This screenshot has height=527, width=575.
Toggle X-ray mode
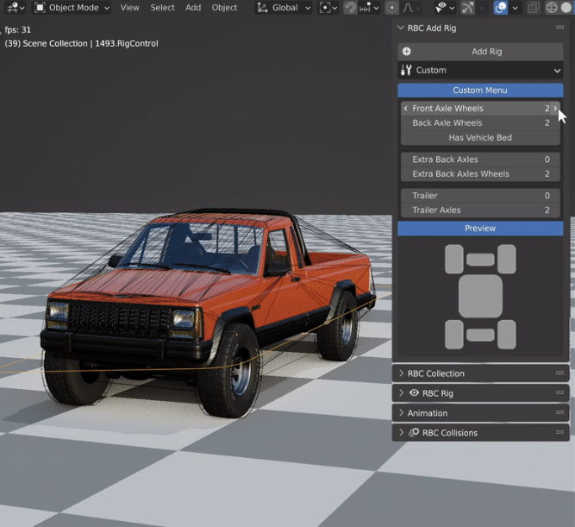(x=534, y=8)
